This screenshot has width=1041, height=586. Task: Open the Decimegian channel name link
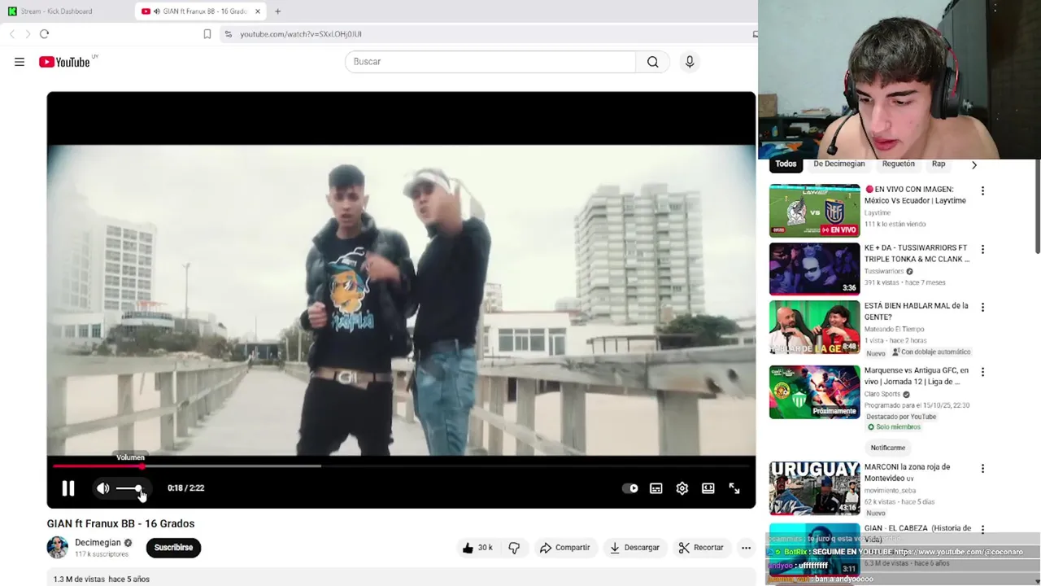(x=98, y=543)
